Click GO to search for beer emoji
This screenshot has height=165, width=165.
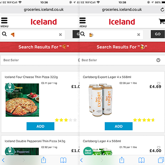coord(158,34)
